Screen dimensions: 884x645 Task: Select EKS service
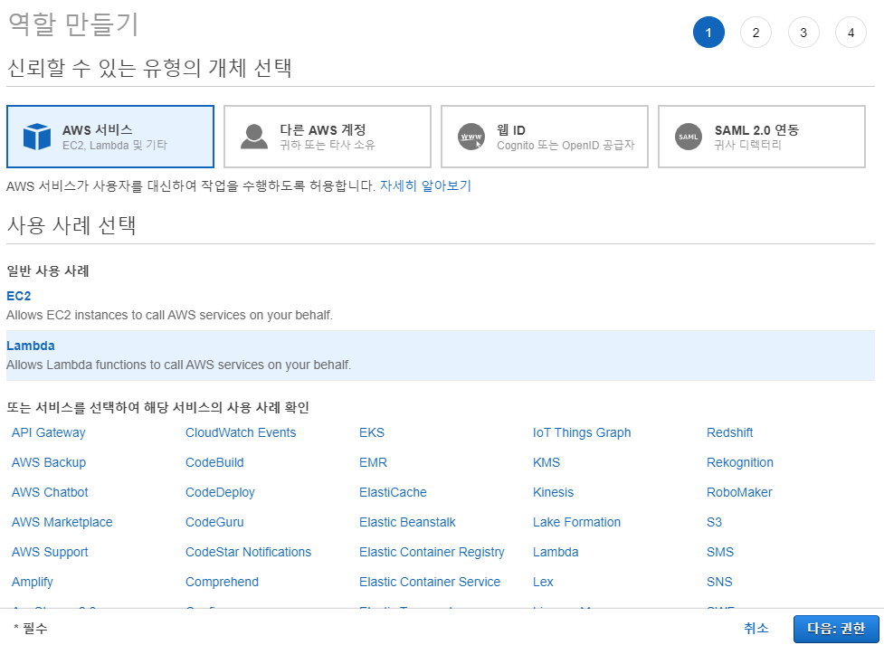(372, 432)
